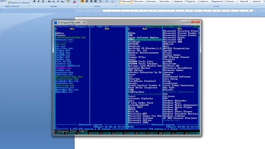Expand the shading color dropdown arrow
The width and height of the screenshot is (265, 149).
tap(109, 1)
